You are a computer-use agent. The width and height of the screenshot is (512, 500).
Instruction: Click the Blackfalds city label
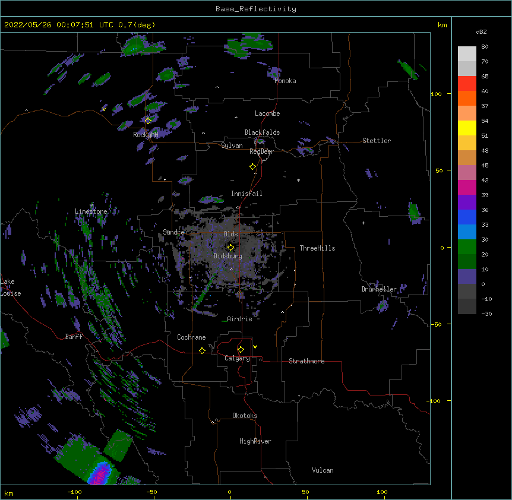262,132
